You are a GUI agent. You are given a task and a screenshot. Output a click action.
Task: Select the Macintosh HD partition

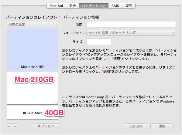(32, 67)
